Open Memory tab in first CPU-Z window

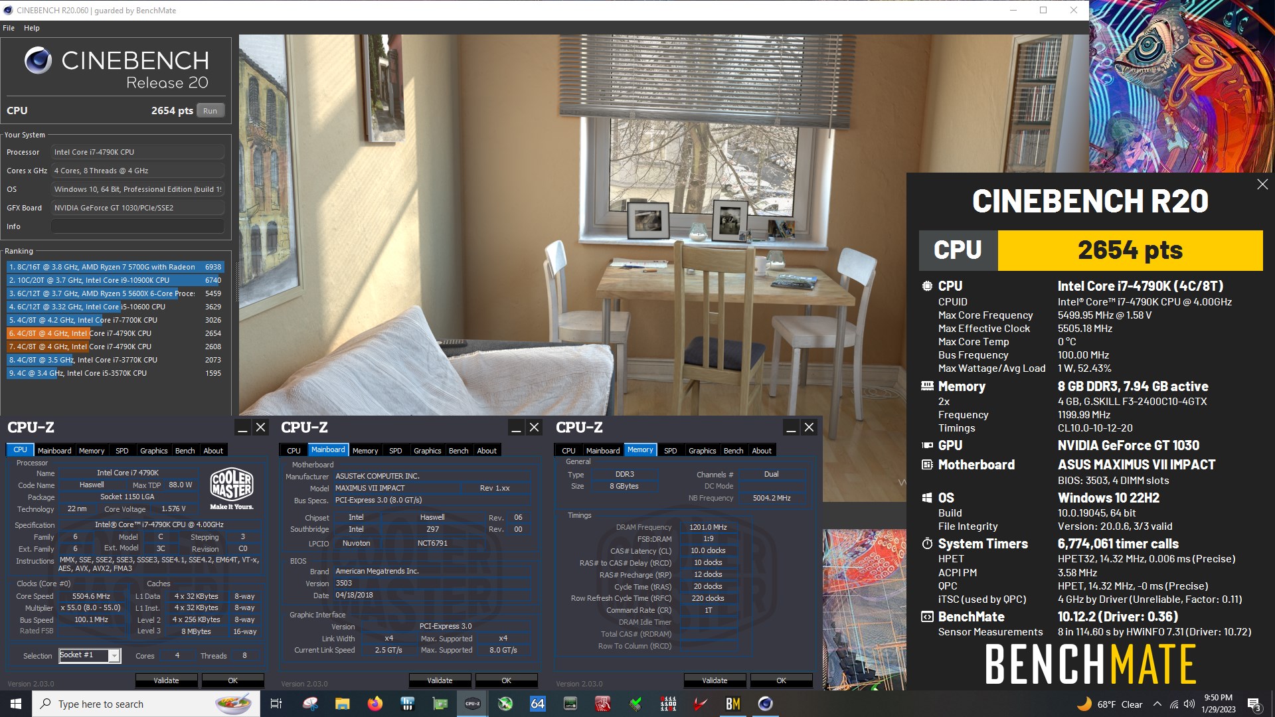92,450
